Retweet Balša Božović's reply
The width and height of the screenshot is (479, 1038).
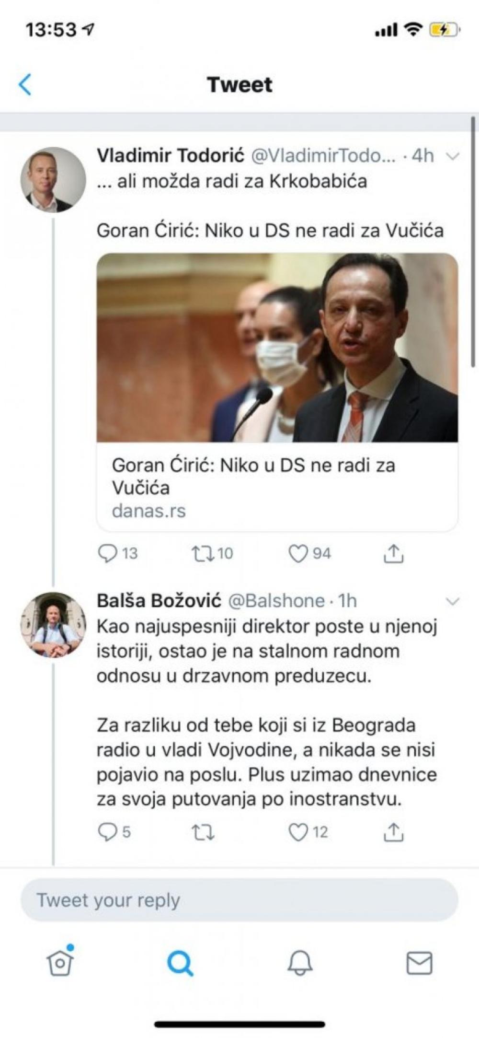tap(203, 832)
